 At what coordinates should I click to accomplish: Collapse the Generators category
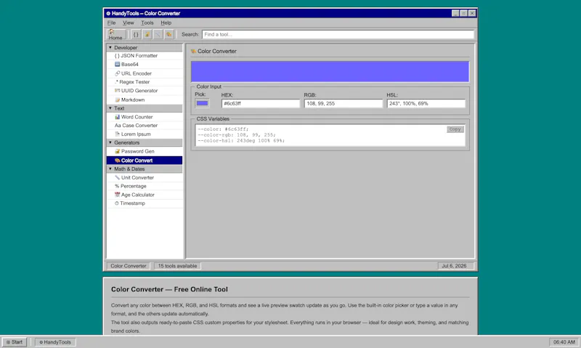[145, 142]
